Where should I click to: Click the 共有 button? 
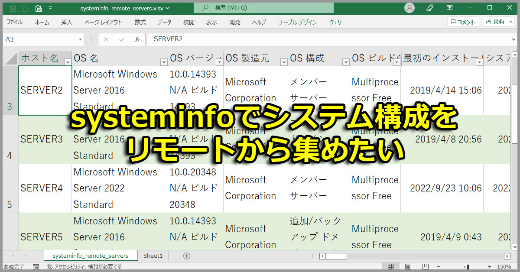[x=498, y=21]
